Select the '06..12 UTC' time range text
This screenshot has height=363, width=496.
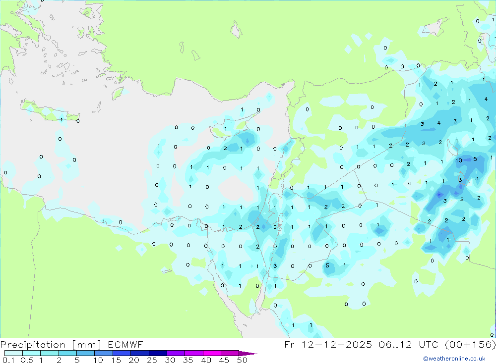[x=409, y=344]
